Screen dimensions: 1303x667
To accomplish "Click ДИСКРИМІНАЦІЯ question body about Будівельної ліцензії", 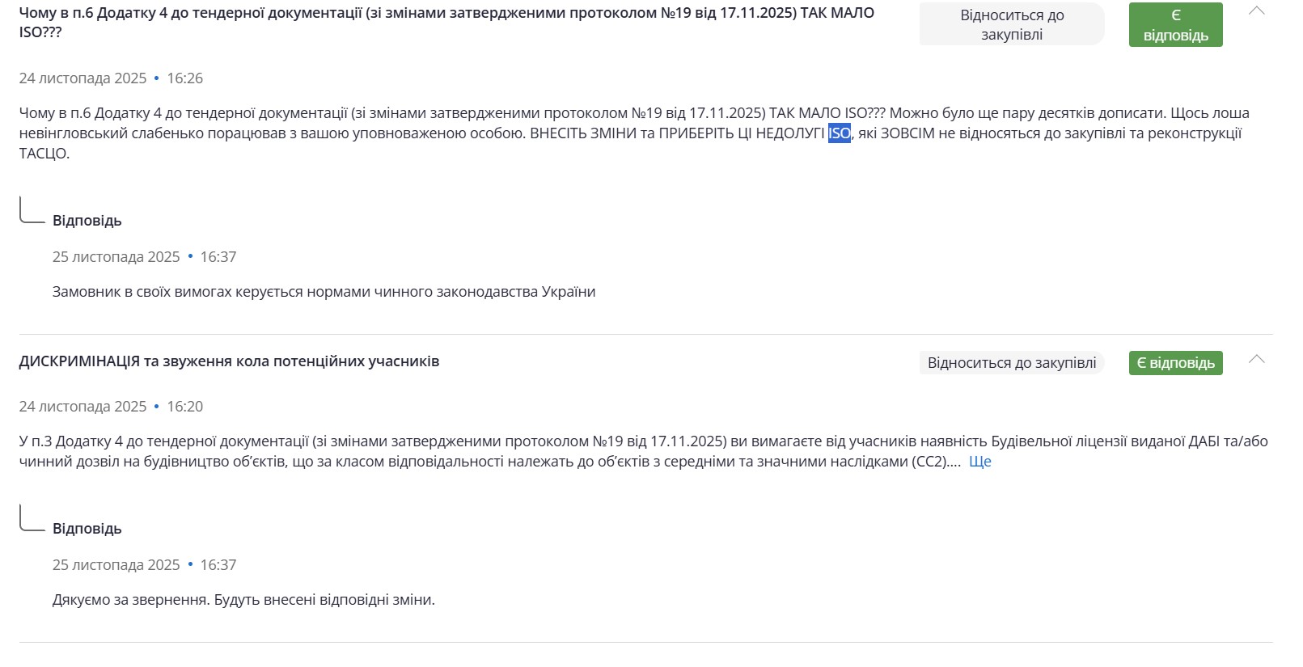I will click(485, 451).
